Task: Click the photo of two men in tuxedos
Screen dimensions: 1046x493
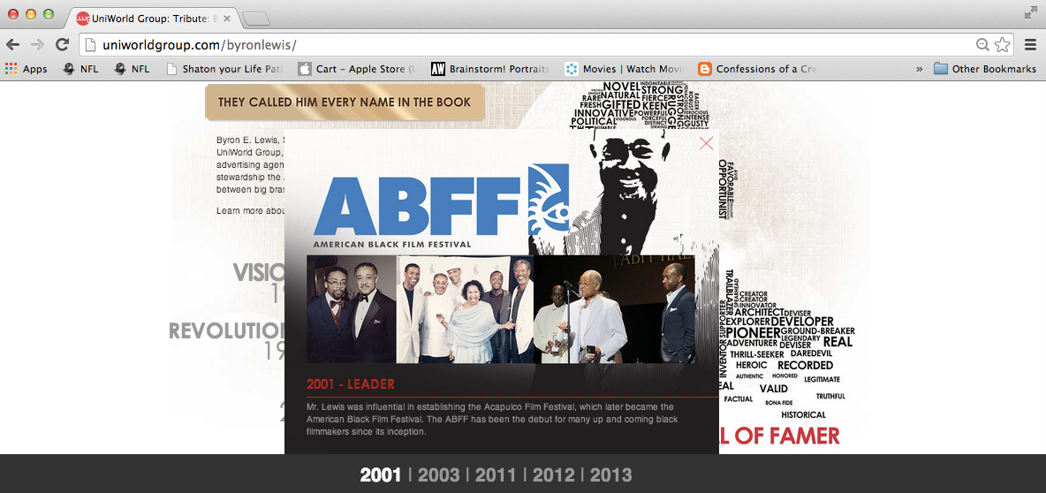Action: pos(352,309)
